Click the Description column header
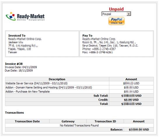159x137 pixels. pyautogui.click(x=57, y=79)
